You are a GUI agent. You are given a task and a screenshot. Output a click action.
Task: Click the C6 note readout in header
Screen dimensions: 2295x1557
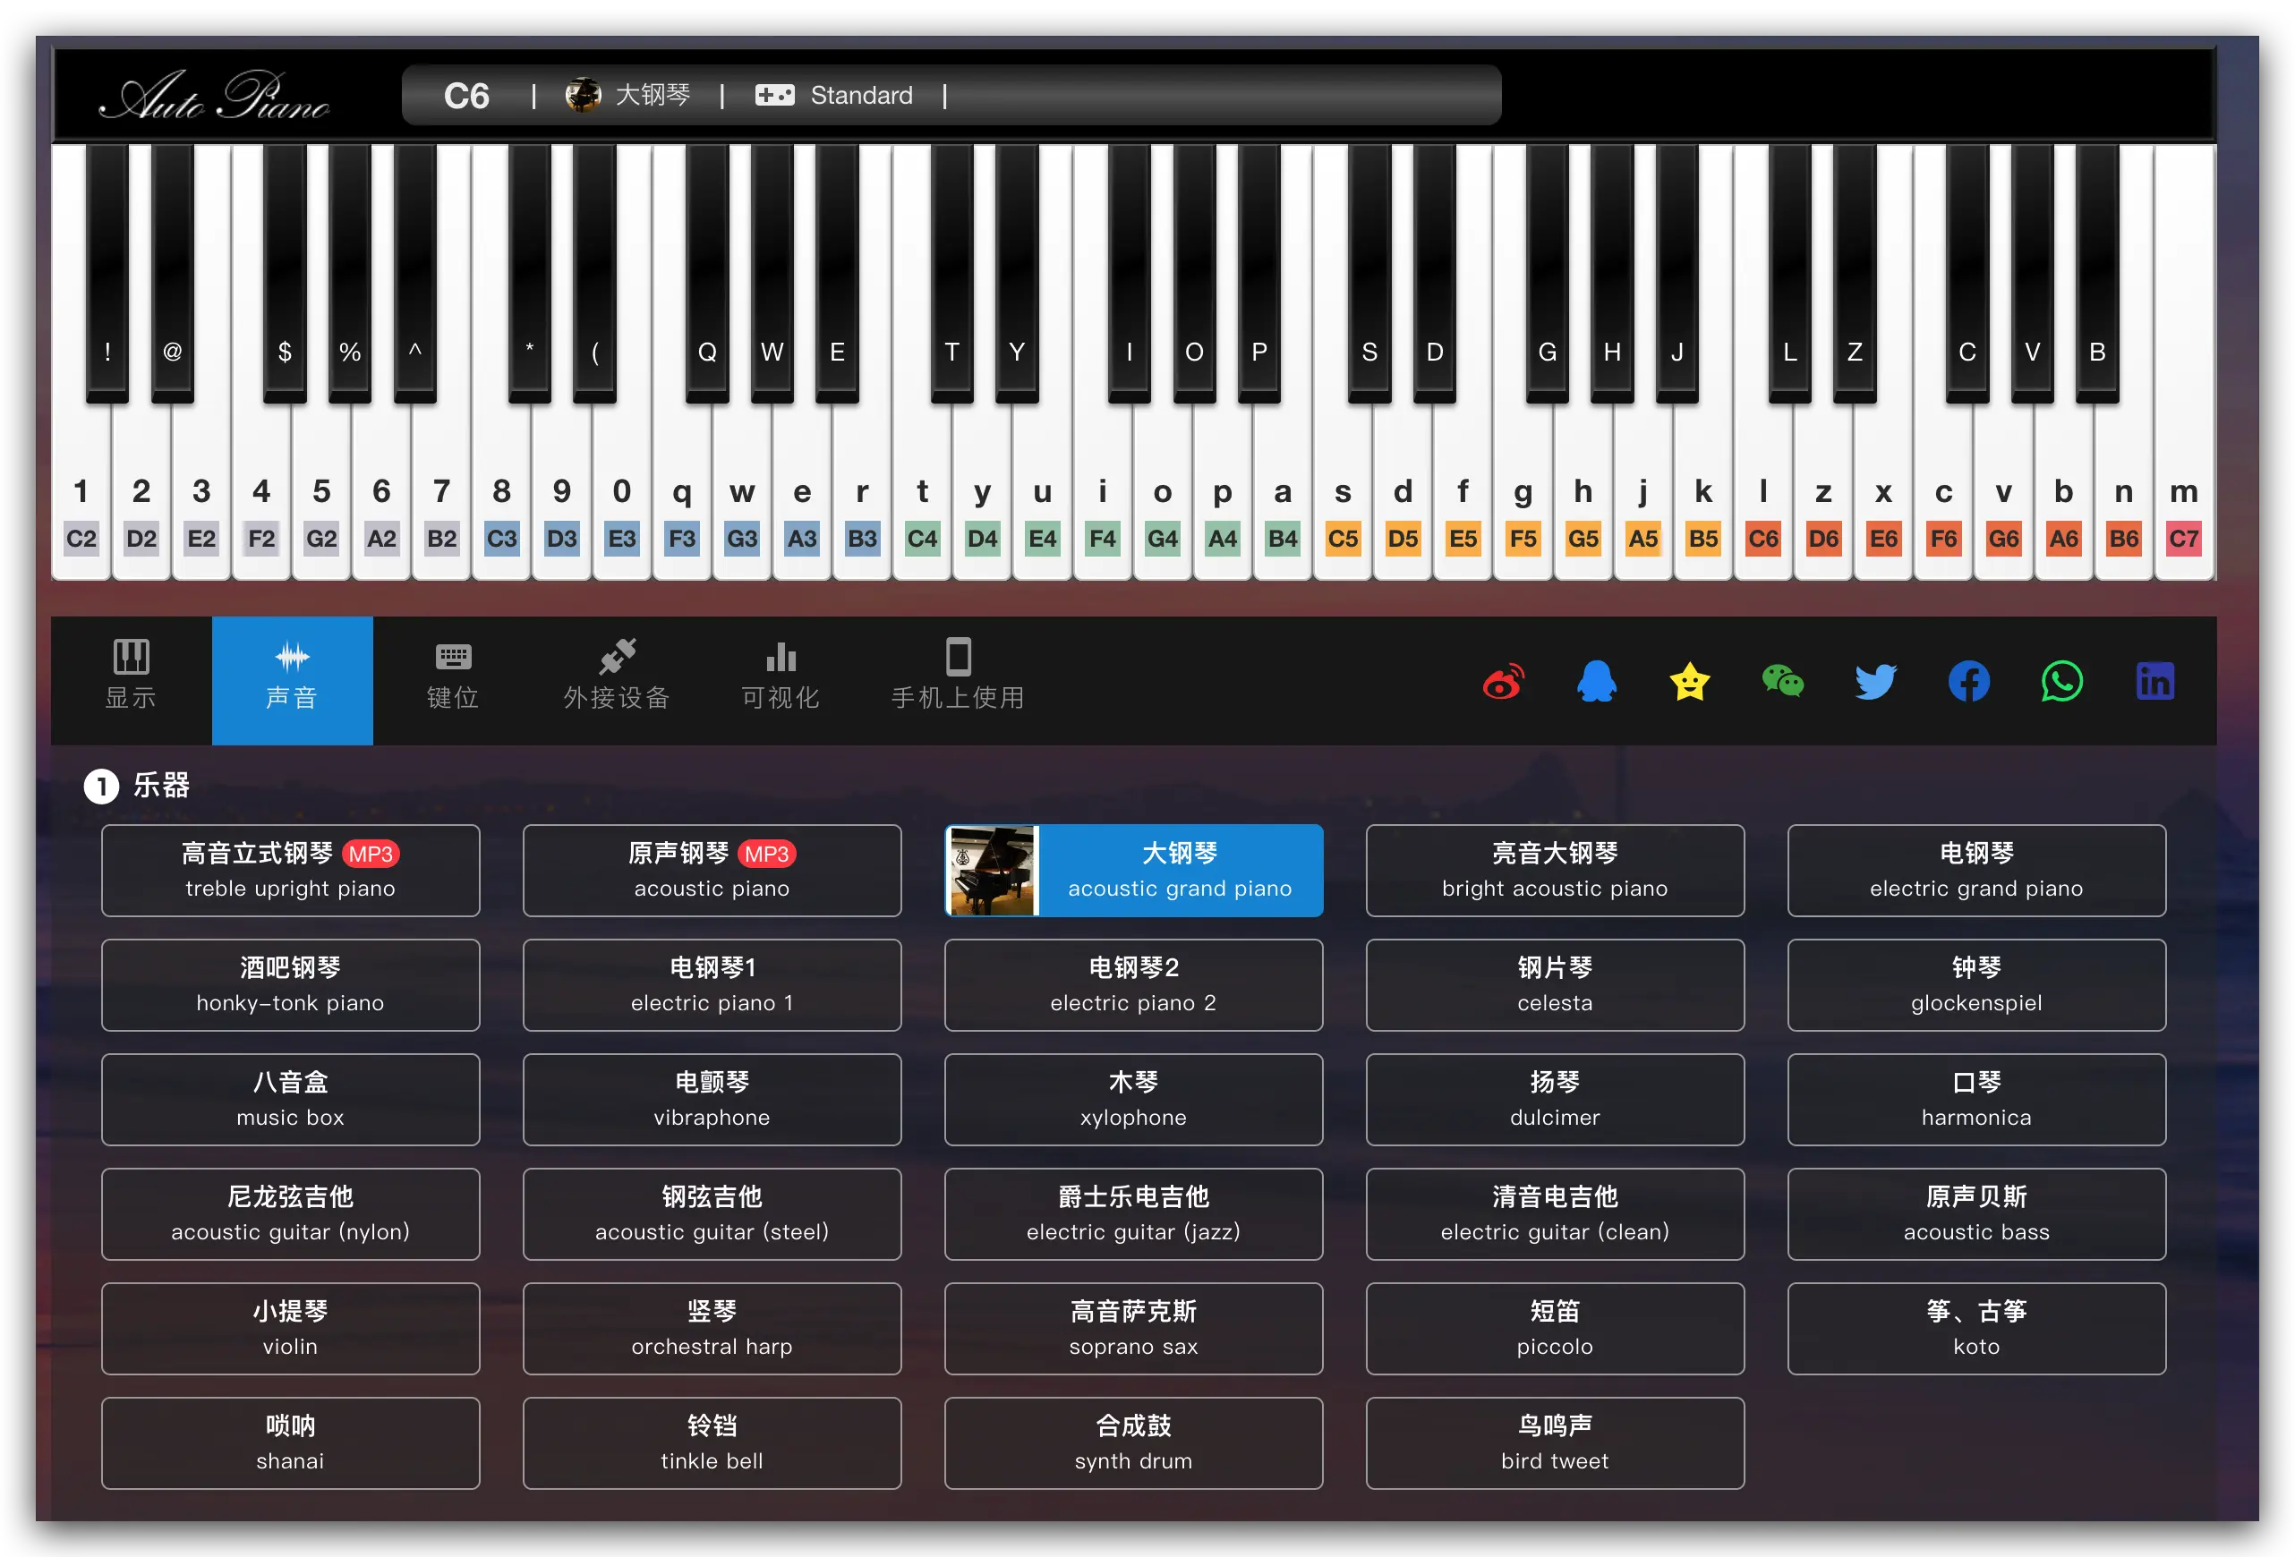(466, 96)
